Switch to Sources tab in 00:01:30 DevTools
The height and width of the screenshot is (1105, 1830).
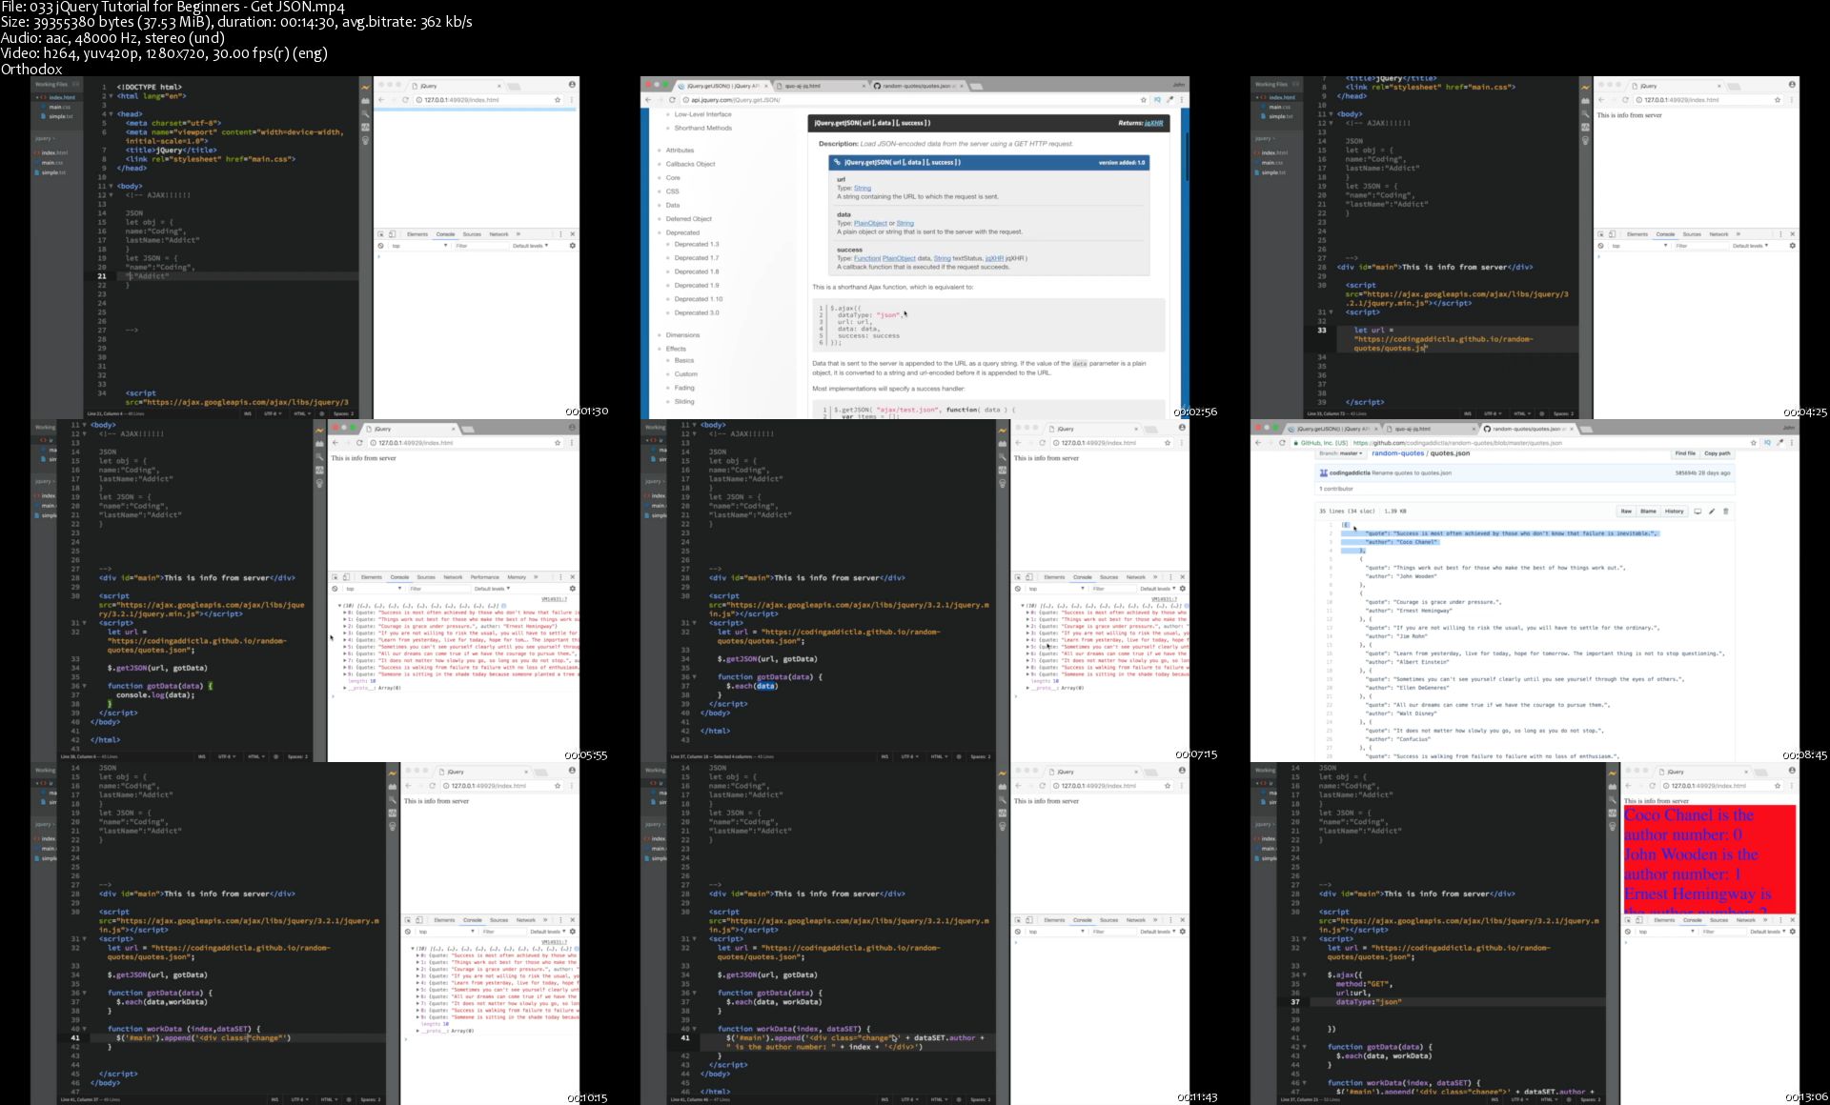[472, 233]
